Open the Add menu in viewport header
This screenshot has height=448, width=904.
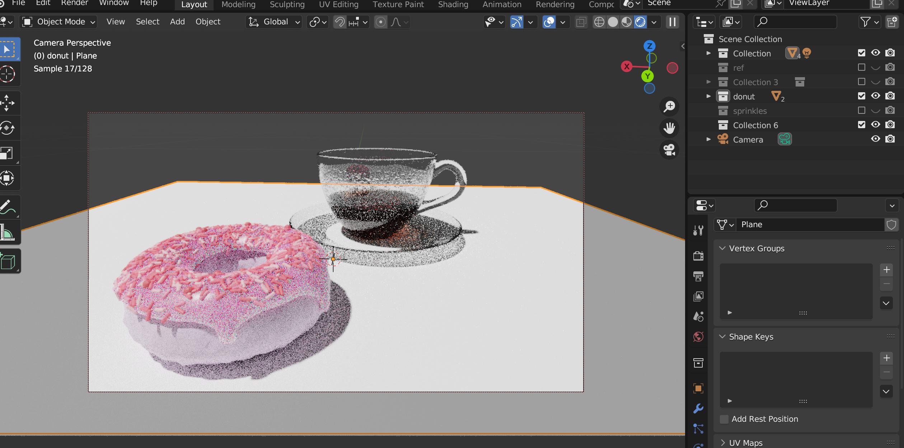point(177,22)
